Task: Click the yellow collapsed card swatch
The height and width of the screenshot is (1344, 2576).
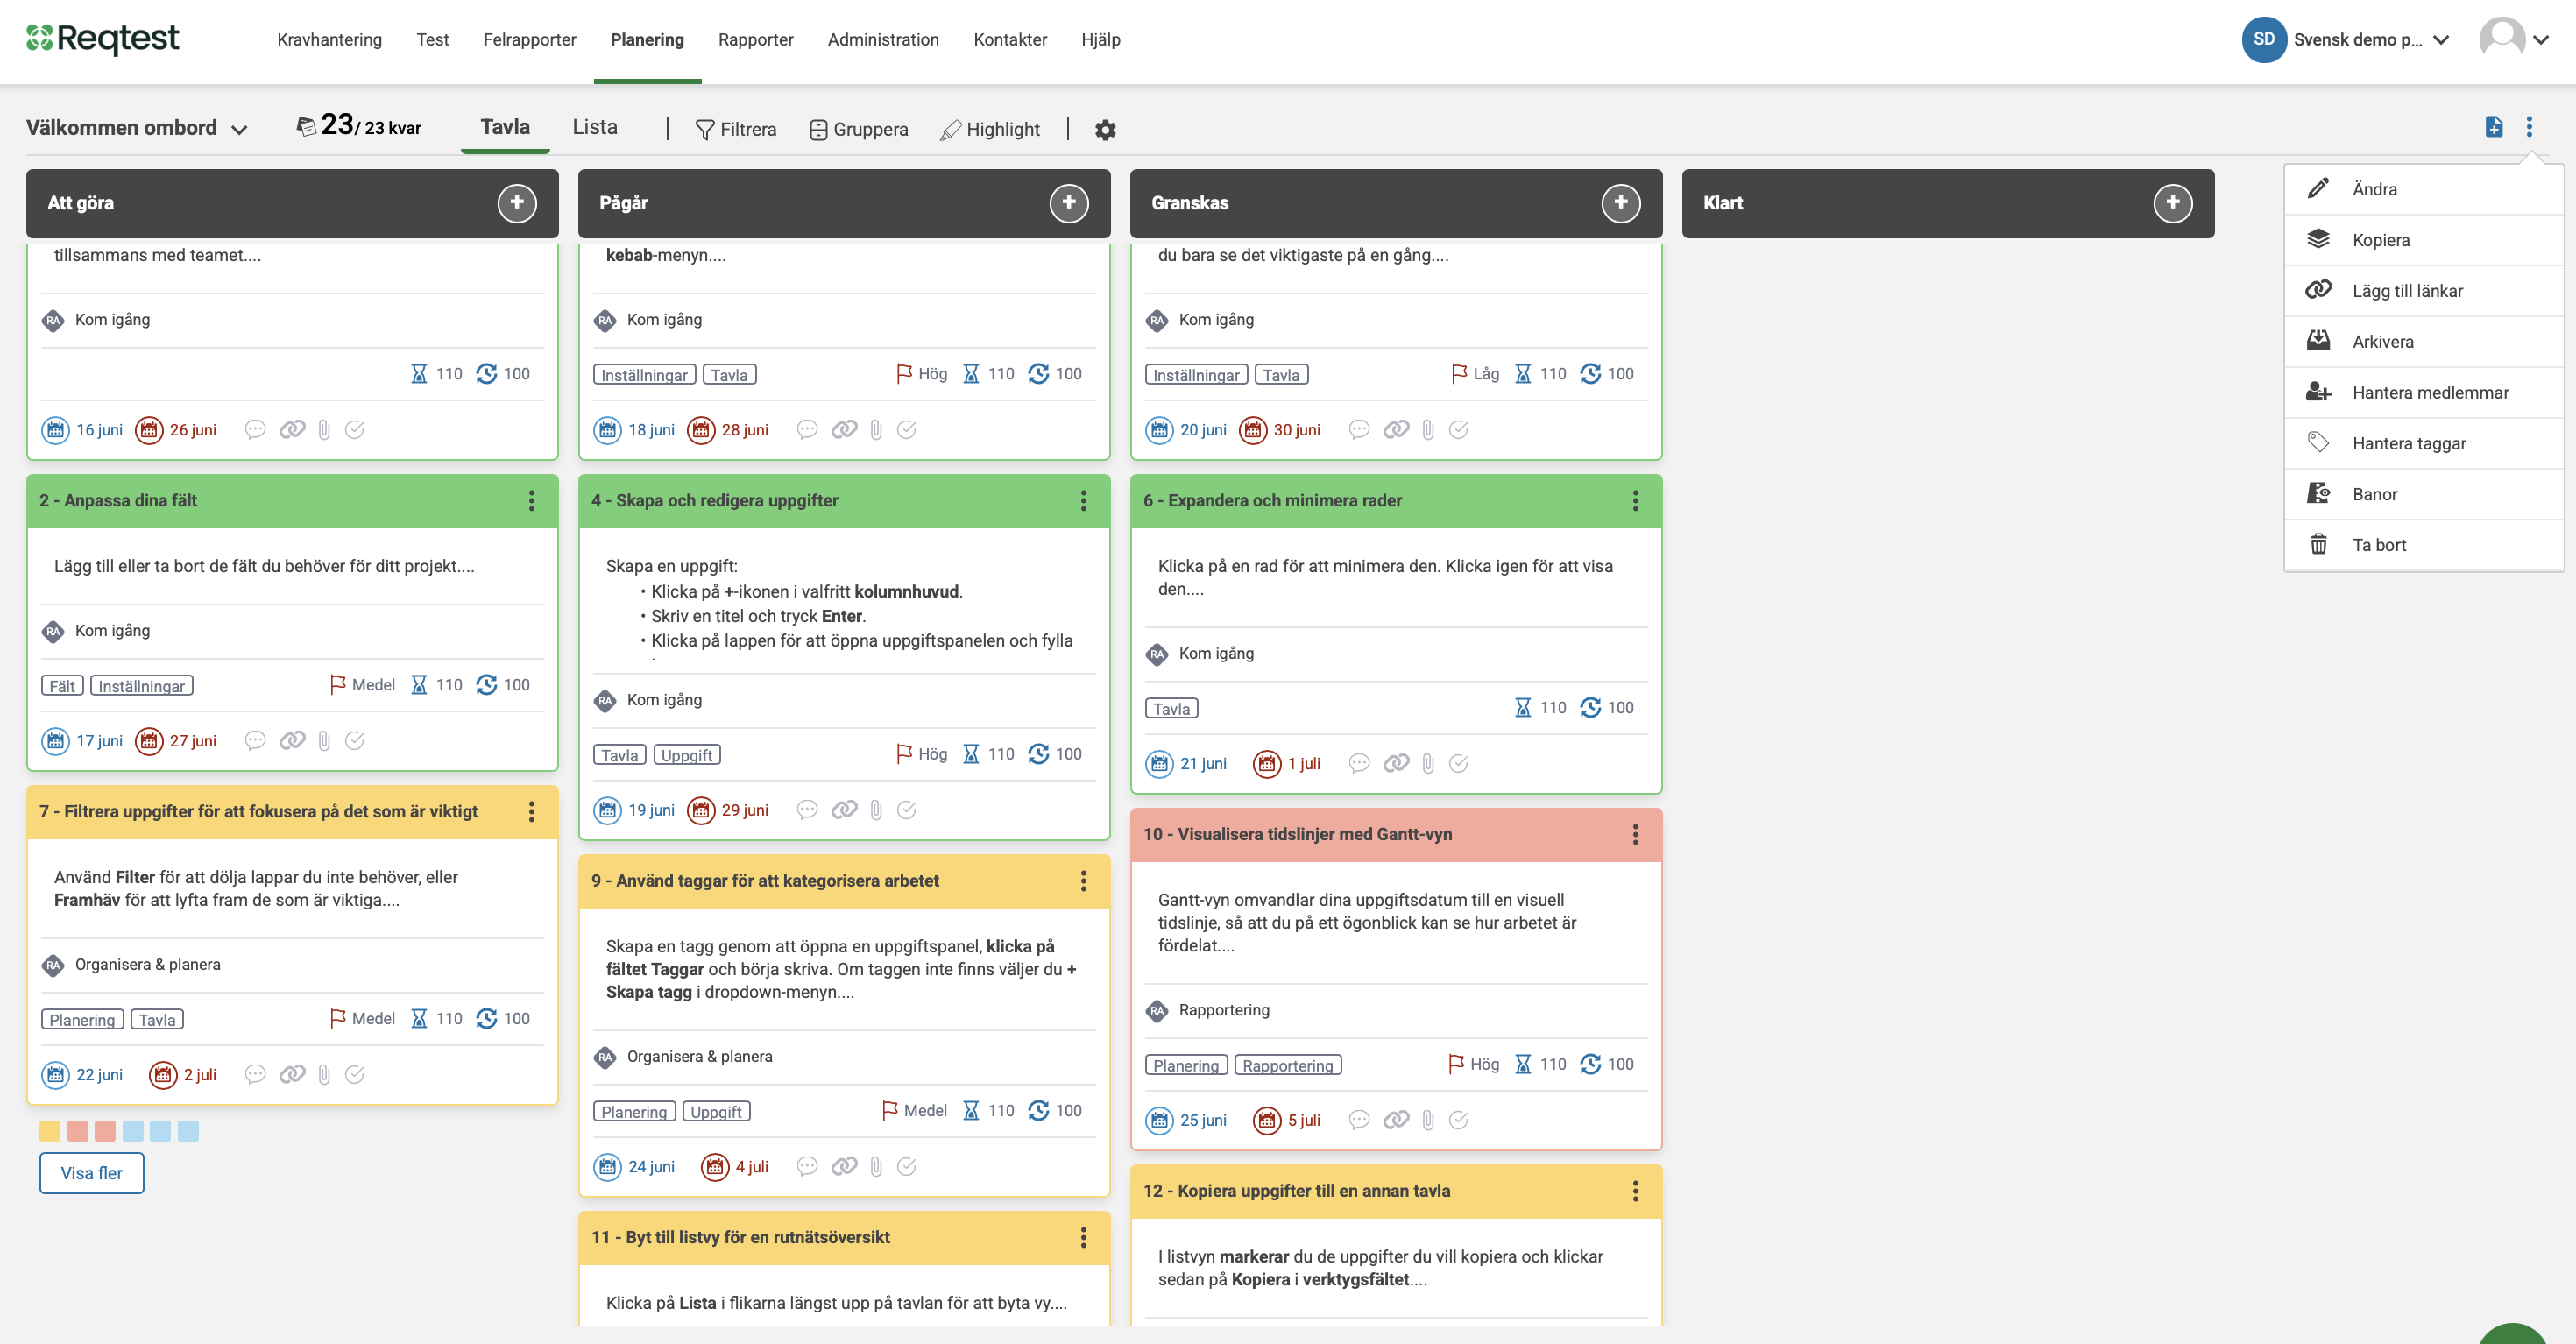Action: (50, 1132)
